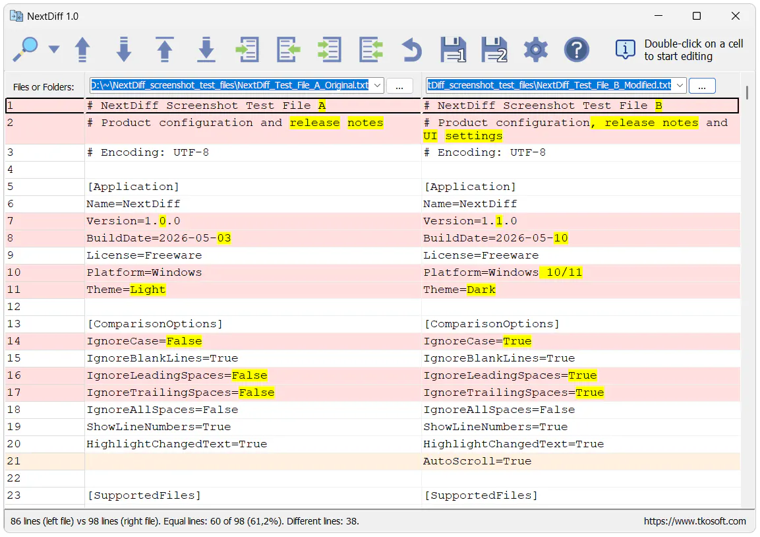Select line number 1 row header
Viewport: 760px width, 537px height.
tap(45, 106)
